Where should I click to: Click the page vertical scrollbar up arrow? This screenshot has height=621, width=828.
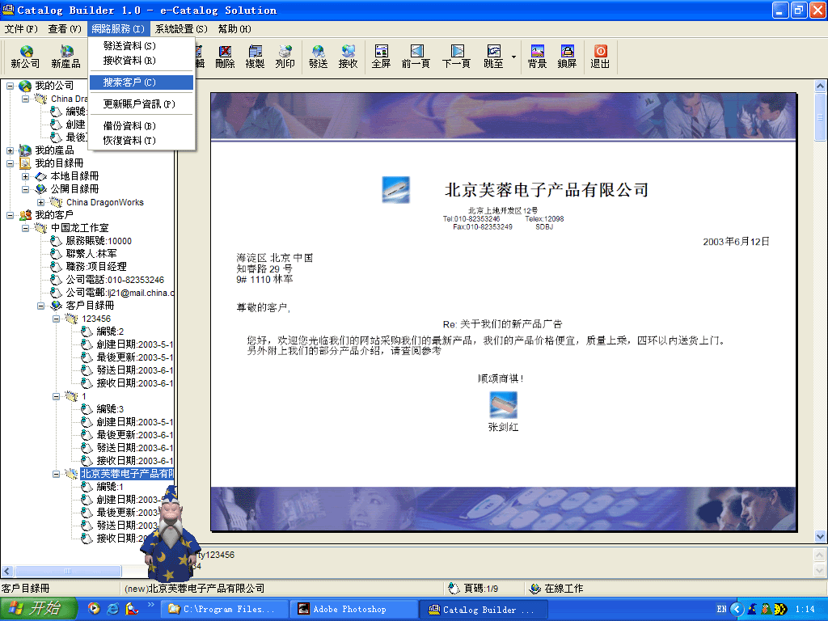click(820, 86)
